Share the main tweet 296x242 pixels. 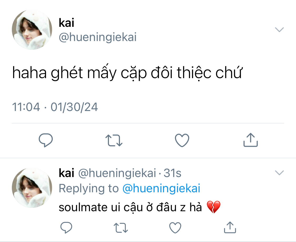(x=250, y=140)
